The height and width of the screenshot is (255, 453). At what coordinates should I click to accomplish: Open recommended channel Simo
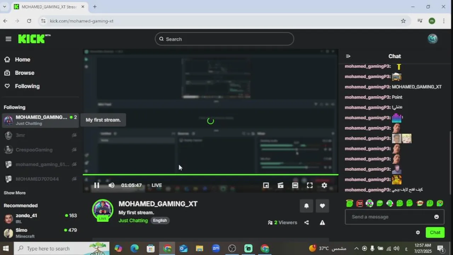point(40,233)
